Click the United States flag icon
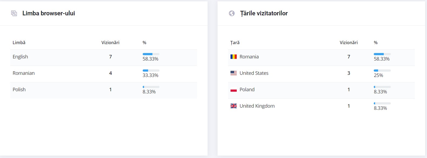Viewport: 427px width, 158px height. point(233,73)
